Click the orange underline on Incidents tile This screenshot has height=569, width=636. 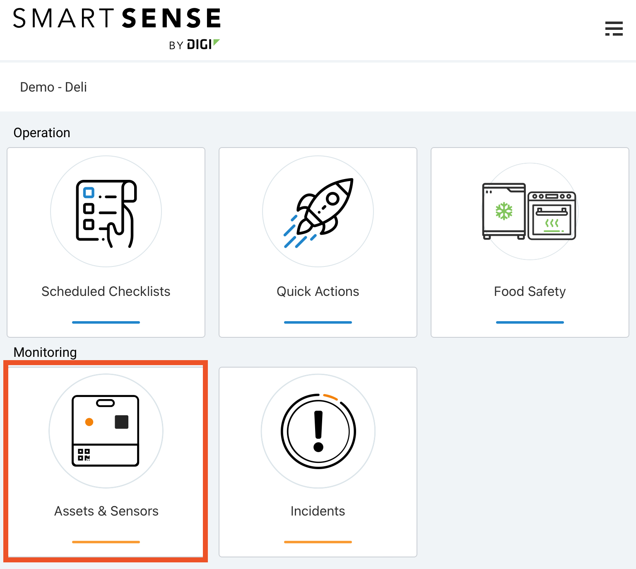point(318,542)
